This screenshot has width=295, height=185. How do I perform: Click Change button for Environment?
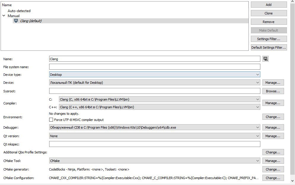273,117
